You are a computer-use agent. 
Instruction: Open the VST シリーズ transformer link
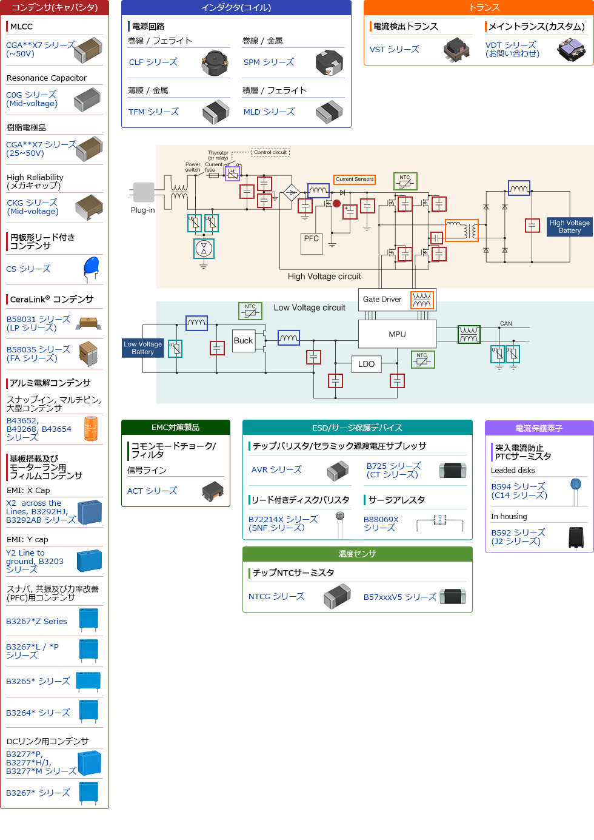pyautogui.click(x=394, y=50)
